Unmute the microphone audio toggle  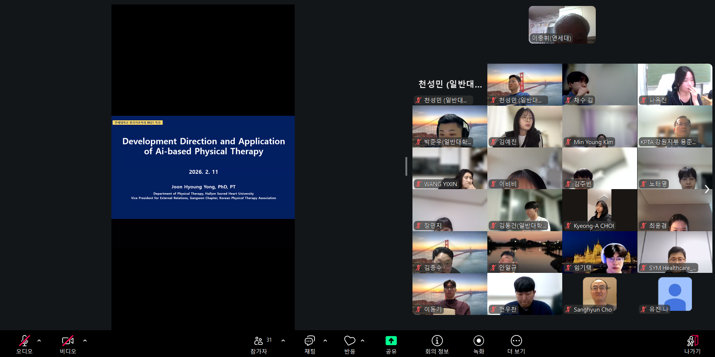[25, 341]
